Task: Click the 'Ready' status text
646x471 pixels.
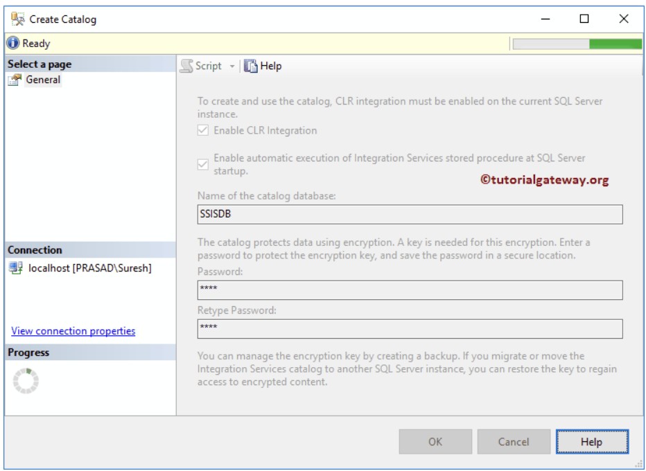Action: [x=36, y=43]
